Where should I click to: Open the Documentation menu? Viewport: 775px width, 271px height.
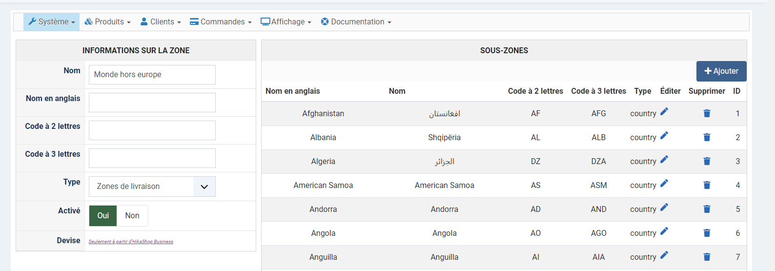356,22
